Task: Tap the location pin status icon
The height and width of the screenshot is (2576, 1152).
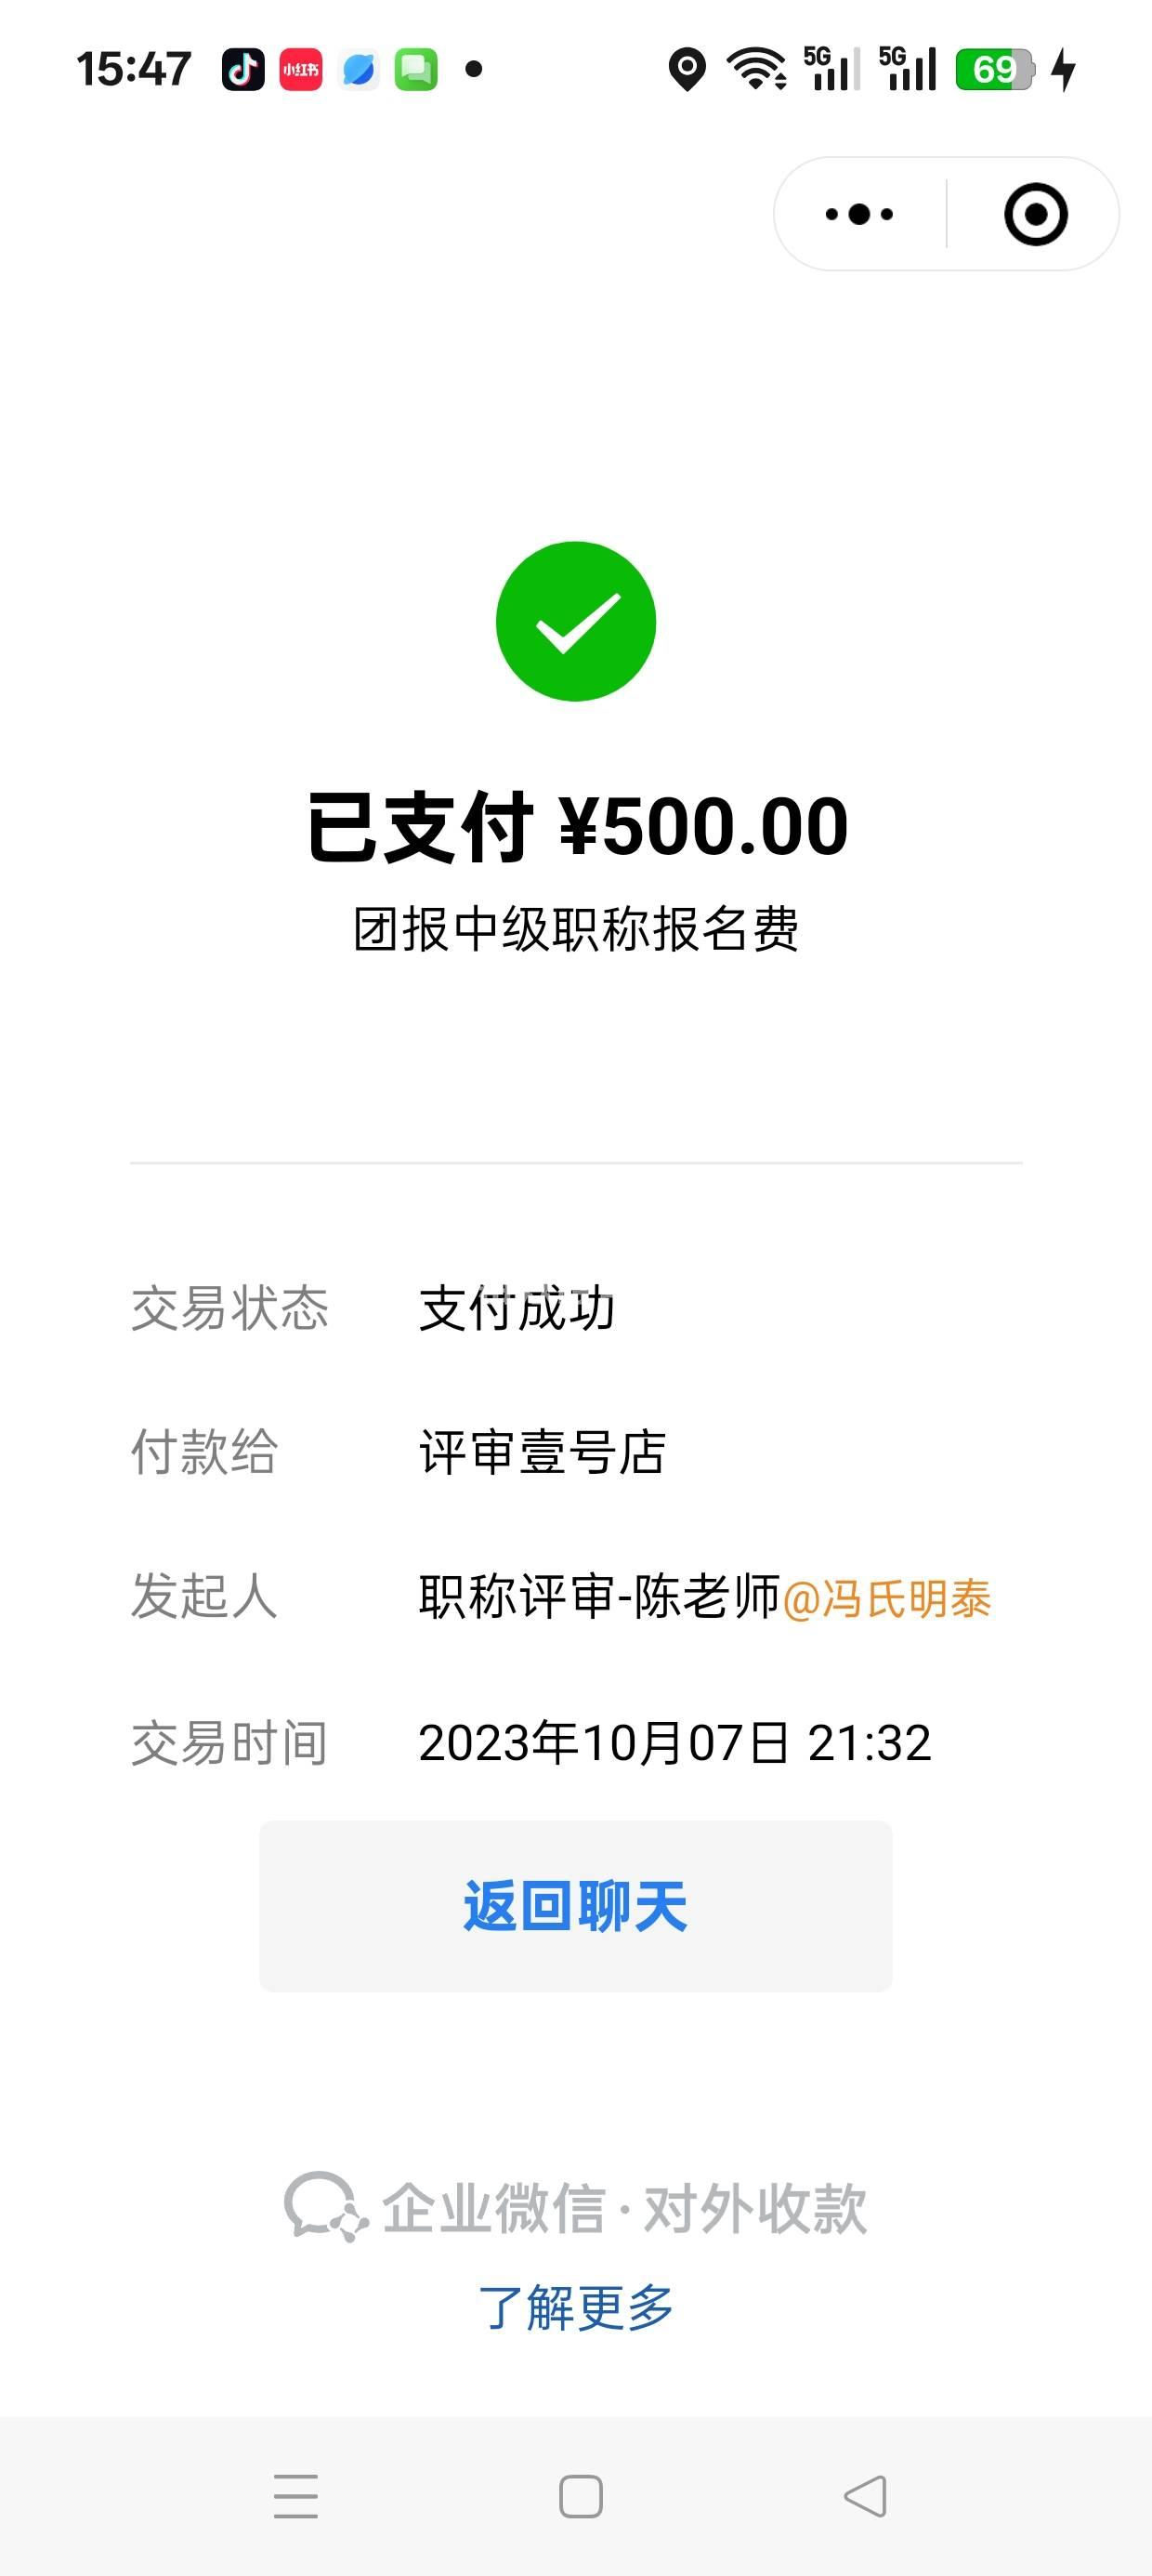Action: (687, 70)
